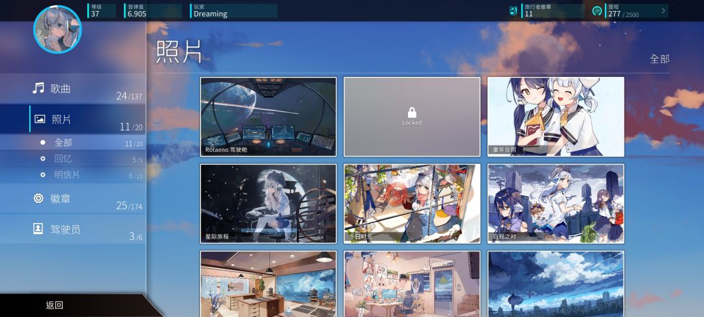This screenshot has height=317, width=704.
Task: Select the 明信片 sub-filter radio bullet
Action: coord(42,175)
